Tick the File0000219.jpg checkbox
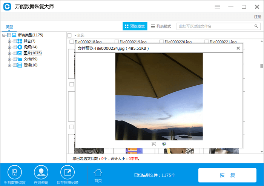 (x=117, y=42)
